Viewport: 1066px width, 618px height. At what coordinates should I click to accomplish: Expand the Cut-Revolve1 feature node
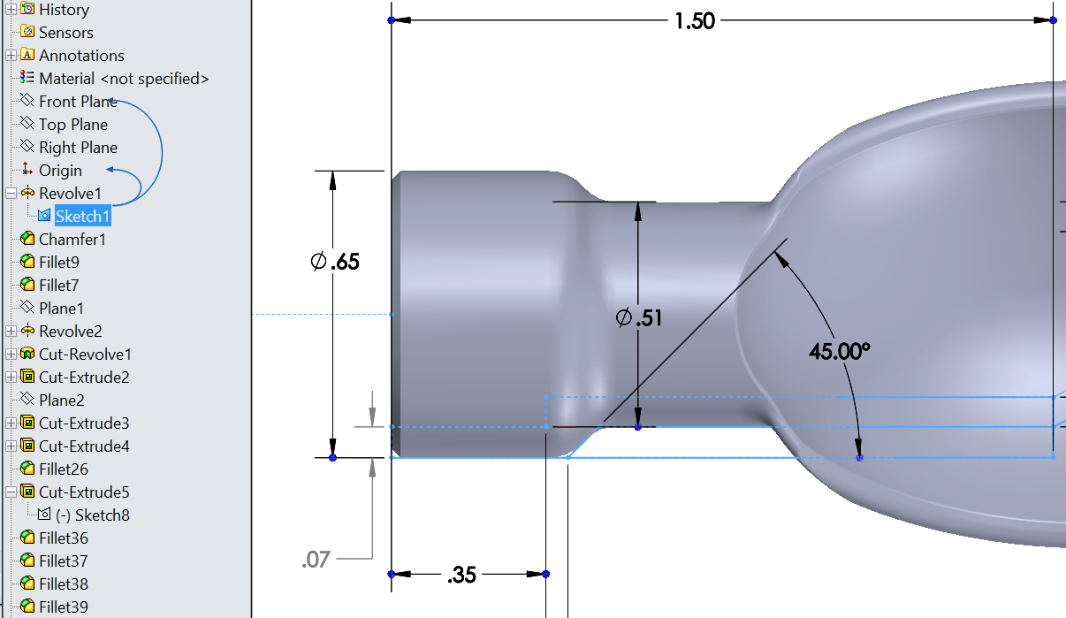coord(11,354)
